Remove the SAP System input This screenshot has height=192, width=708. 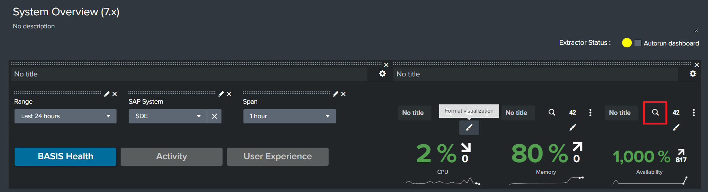[x=229, y=94]
